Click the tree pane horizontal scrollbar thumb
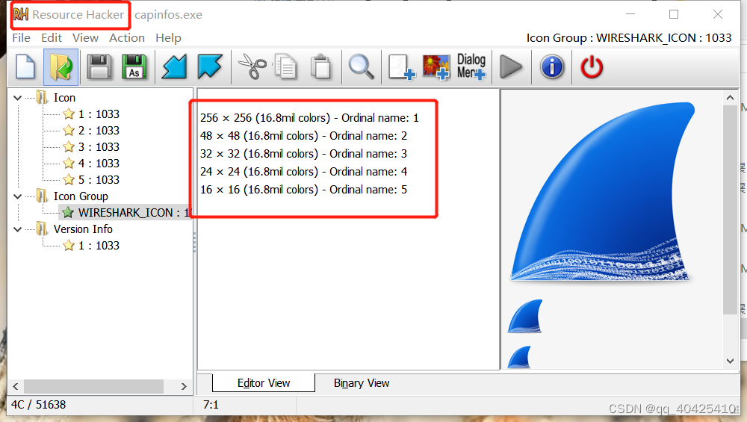Viewport: 747px width, 422px height. 93,386
